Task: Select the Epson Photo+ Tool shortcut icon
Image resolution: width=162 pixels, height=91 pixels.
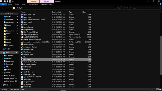Action: tap(22, 15)
